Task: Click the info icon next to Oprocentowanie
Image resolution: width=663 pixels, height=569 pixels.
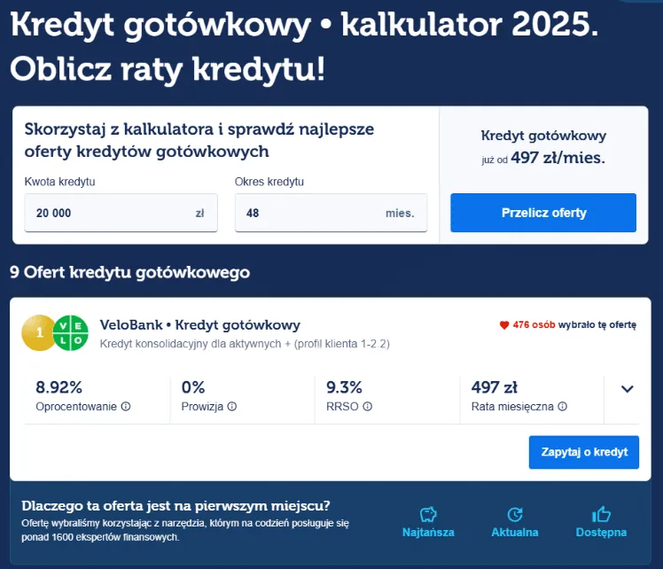Action: tap(126, 407)
